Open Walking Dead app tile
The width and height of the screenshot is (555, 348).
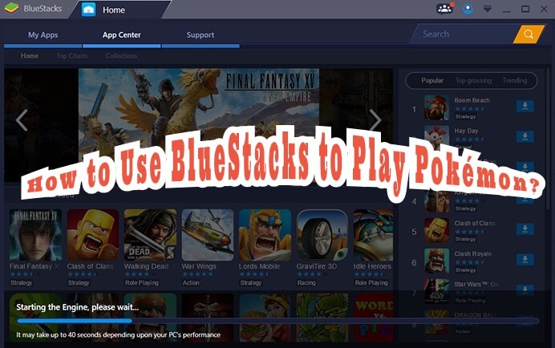pyautogui.click(x=151, y=235)
